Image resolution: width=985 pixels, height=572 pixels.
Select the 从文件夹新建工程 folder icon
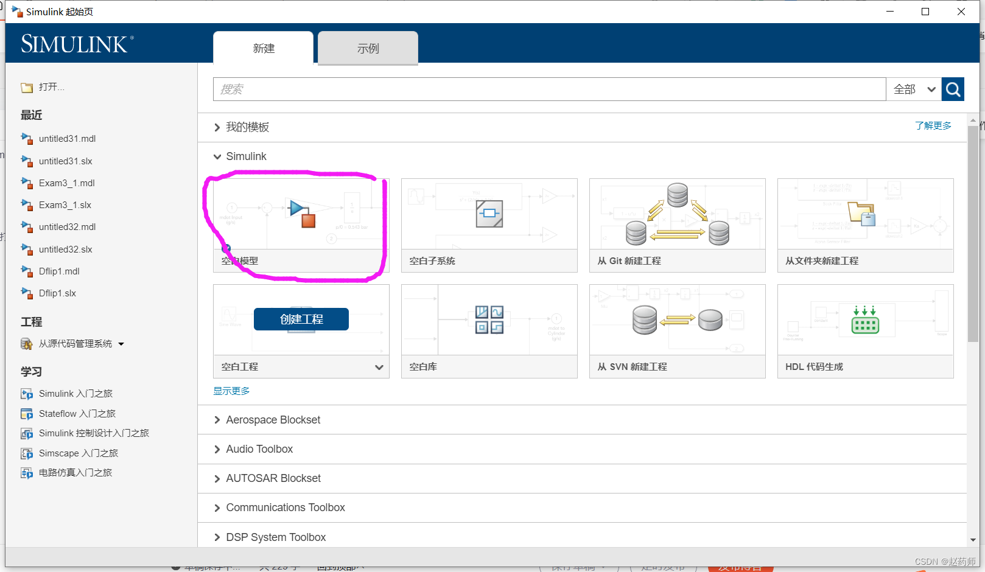[861, 214]
